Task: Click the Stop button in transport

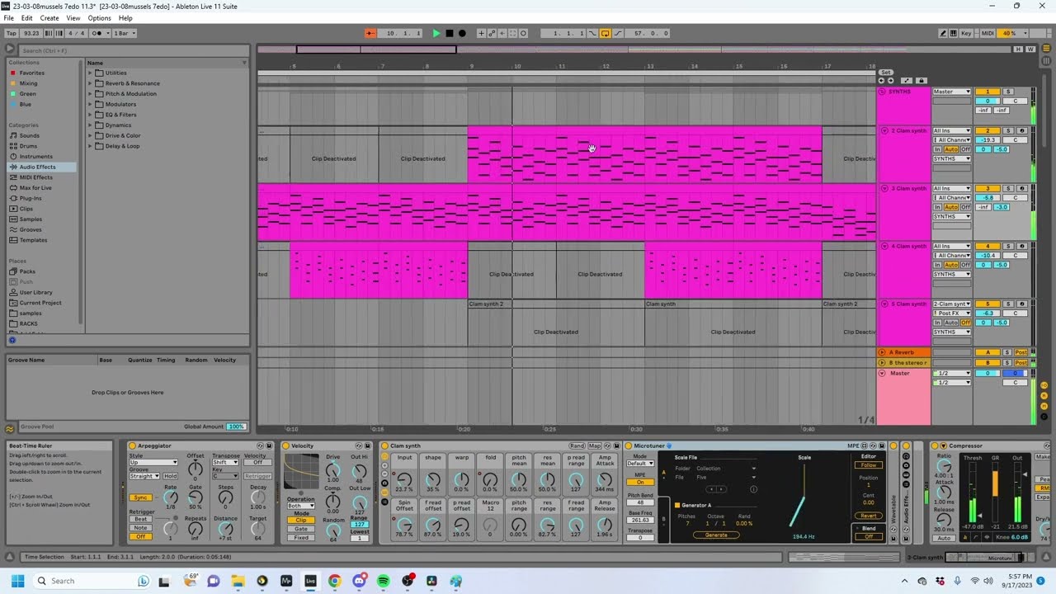Action: (x=450, y=33)
